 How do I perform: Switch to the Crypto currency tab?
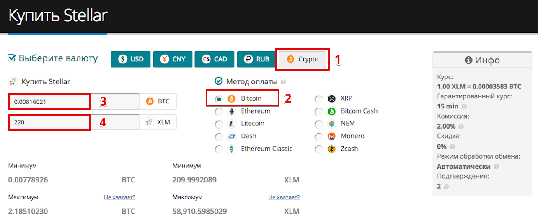point(303,59)
